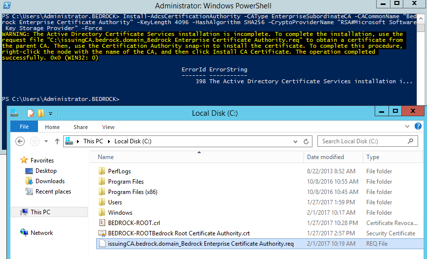Click the Back navigation arrow in Explorer
This screenshot has height=259, width=427.
(x=20, y=141)
